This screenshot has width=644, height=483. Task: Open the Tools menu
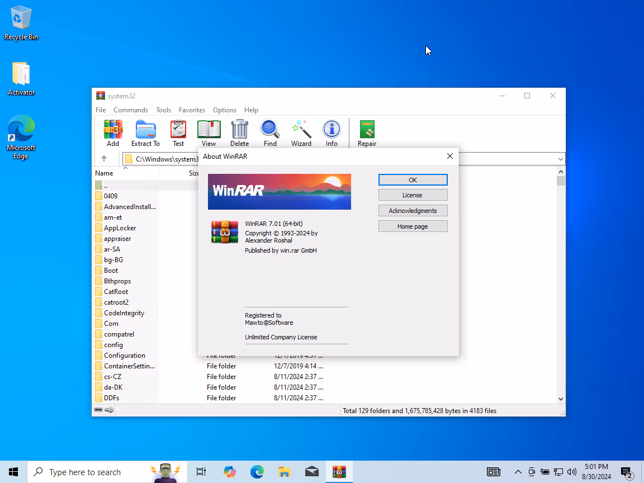[163, 110]
